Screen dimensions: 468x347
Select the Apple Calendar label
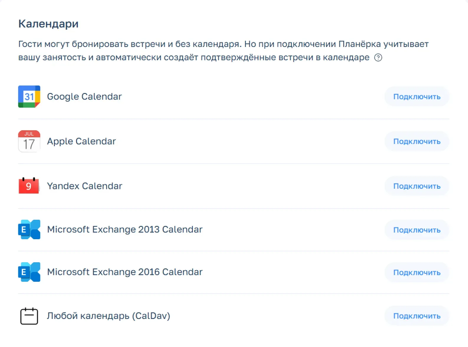click(x=81, y=141)
